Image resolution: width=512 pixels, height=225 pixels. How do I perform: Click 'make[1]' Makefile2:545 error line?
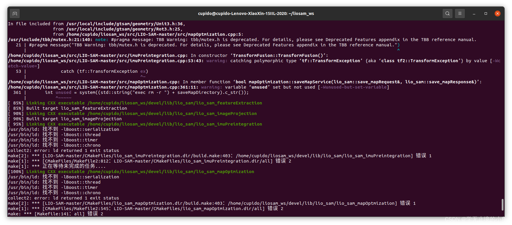click(146, 209)
